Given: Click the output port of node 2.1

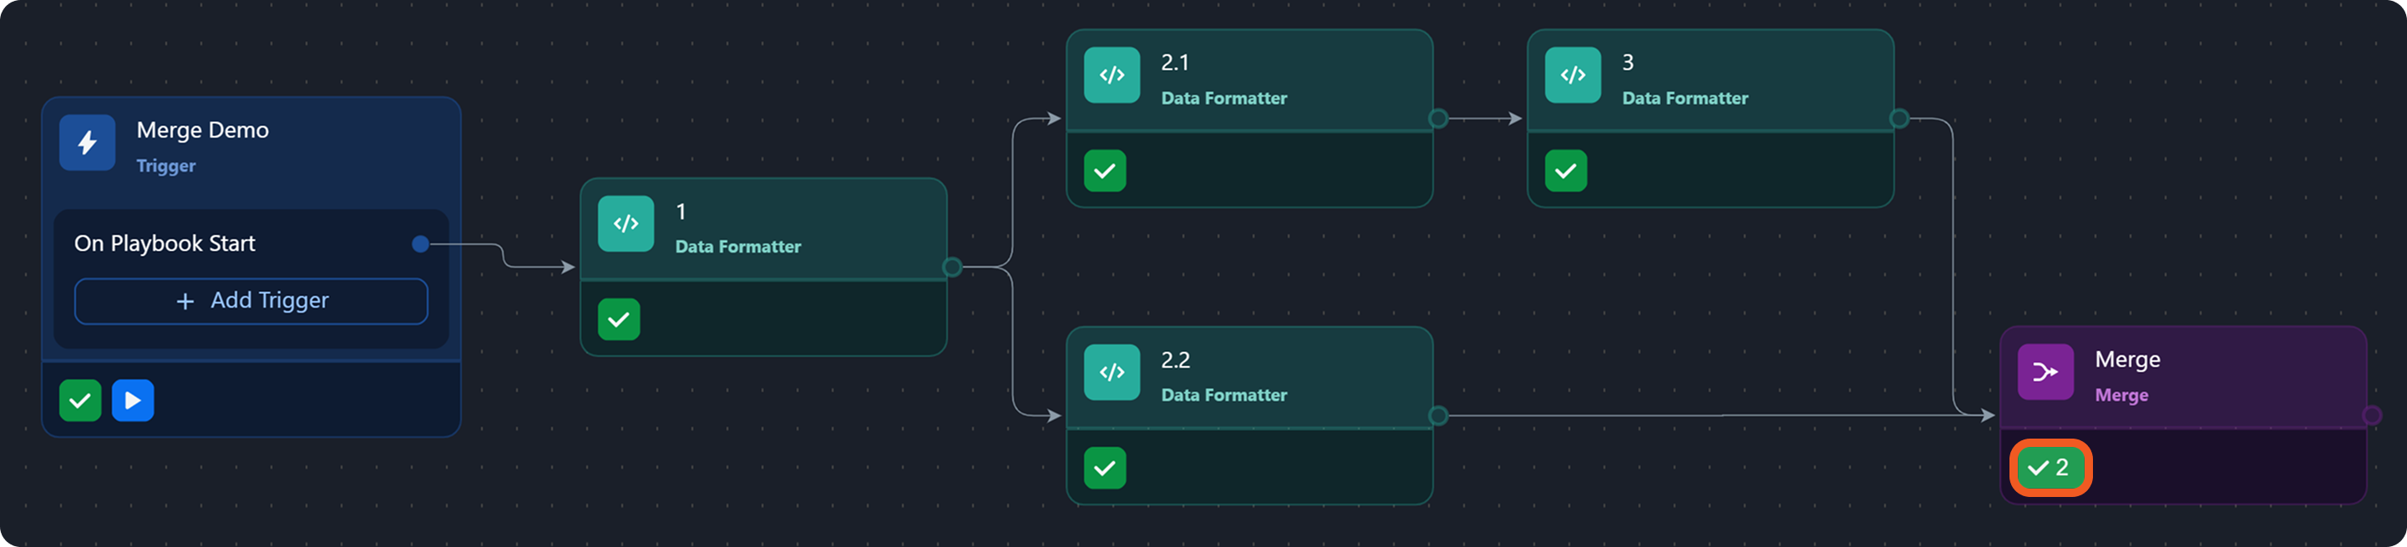Looking at the screenshot, I should pos(1438,118).
